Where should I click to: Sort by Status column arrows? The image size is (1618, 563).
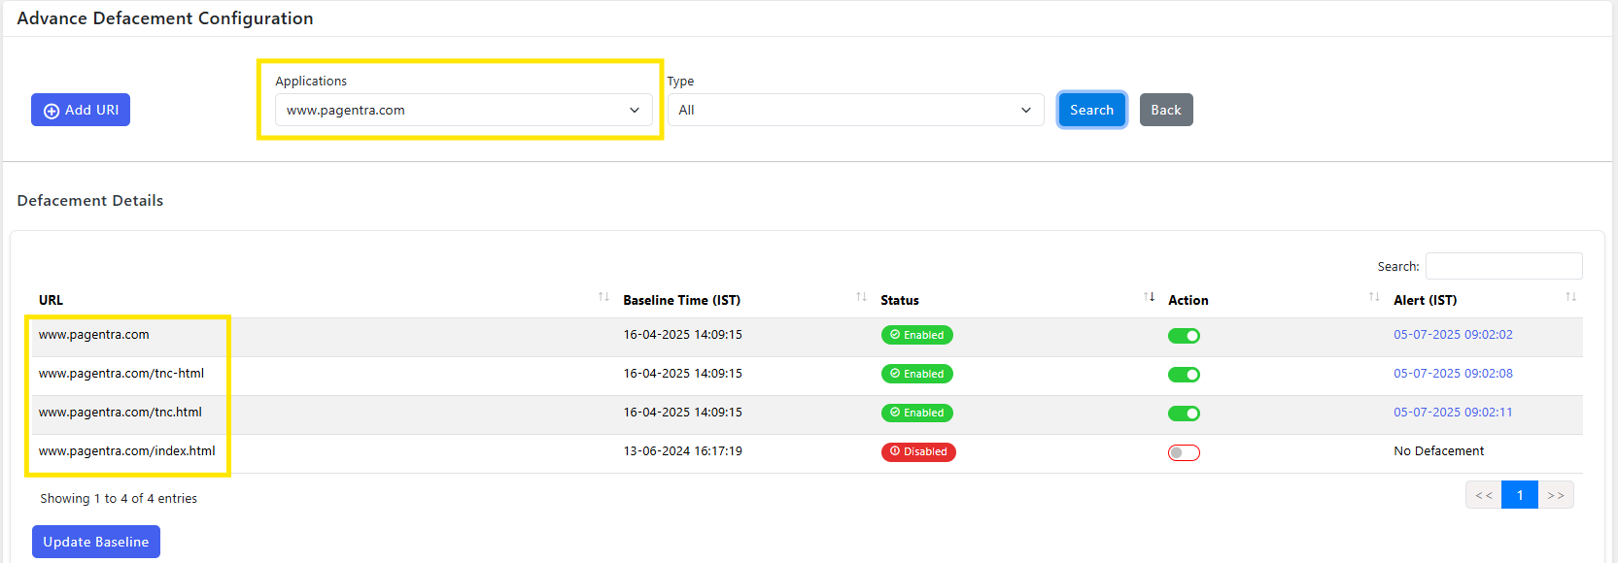[1149, 297]
